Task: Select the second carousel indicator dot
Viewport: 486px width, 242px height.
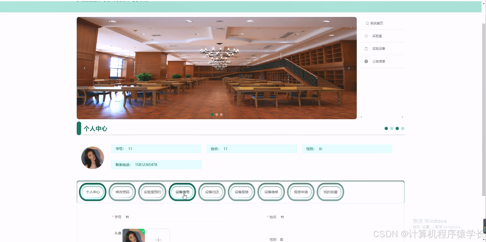Action: 217,114
